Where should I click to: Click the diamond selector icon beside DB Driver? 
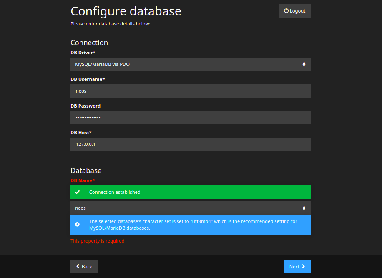tap(304, 64)
